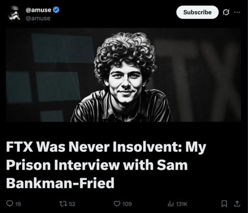Image resolution: width=248 pixels, height=213 pixels.
Task: Open the three-dot more options menu
Action: pos(237,12)
